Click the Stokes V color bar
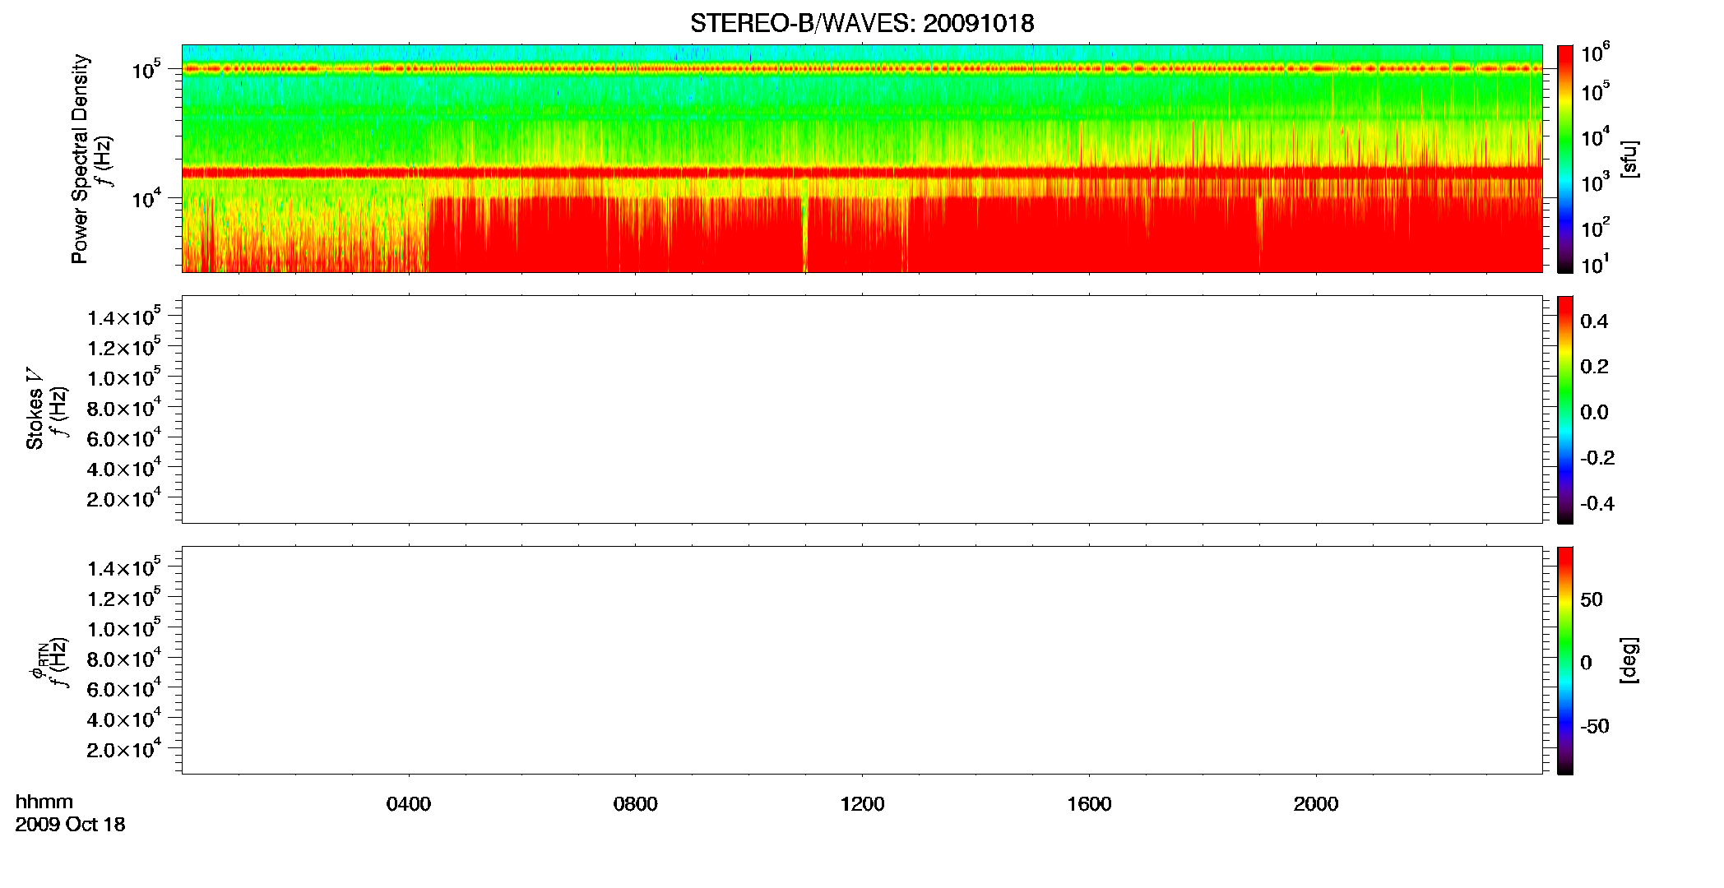This screenshot has height=888, width=1724. coord(1565,409)
